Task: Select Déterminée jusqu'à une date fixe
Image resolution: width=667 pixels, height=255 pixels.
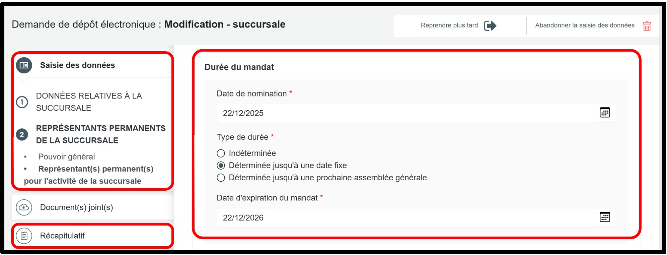Action: [221, 166]
